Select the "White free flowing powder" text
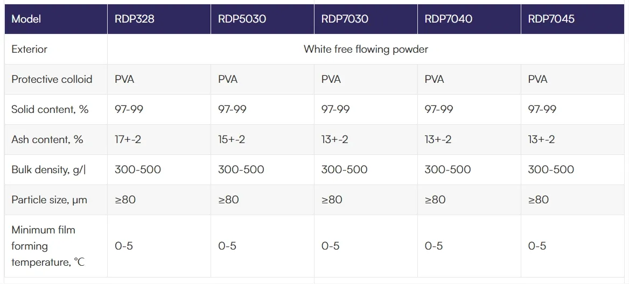This screenshot has width=629, height=284. [366, 49]
